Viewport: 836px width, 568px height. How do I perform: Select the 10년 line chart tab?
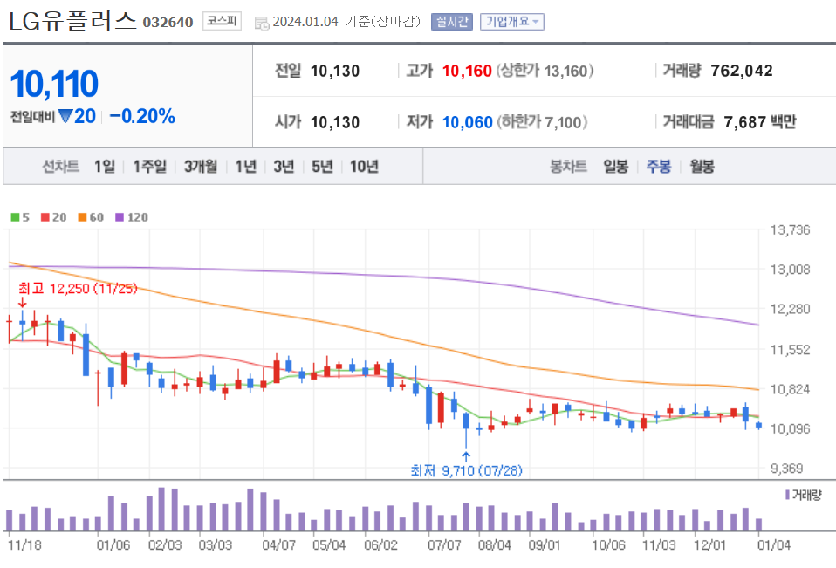(364, 167)
